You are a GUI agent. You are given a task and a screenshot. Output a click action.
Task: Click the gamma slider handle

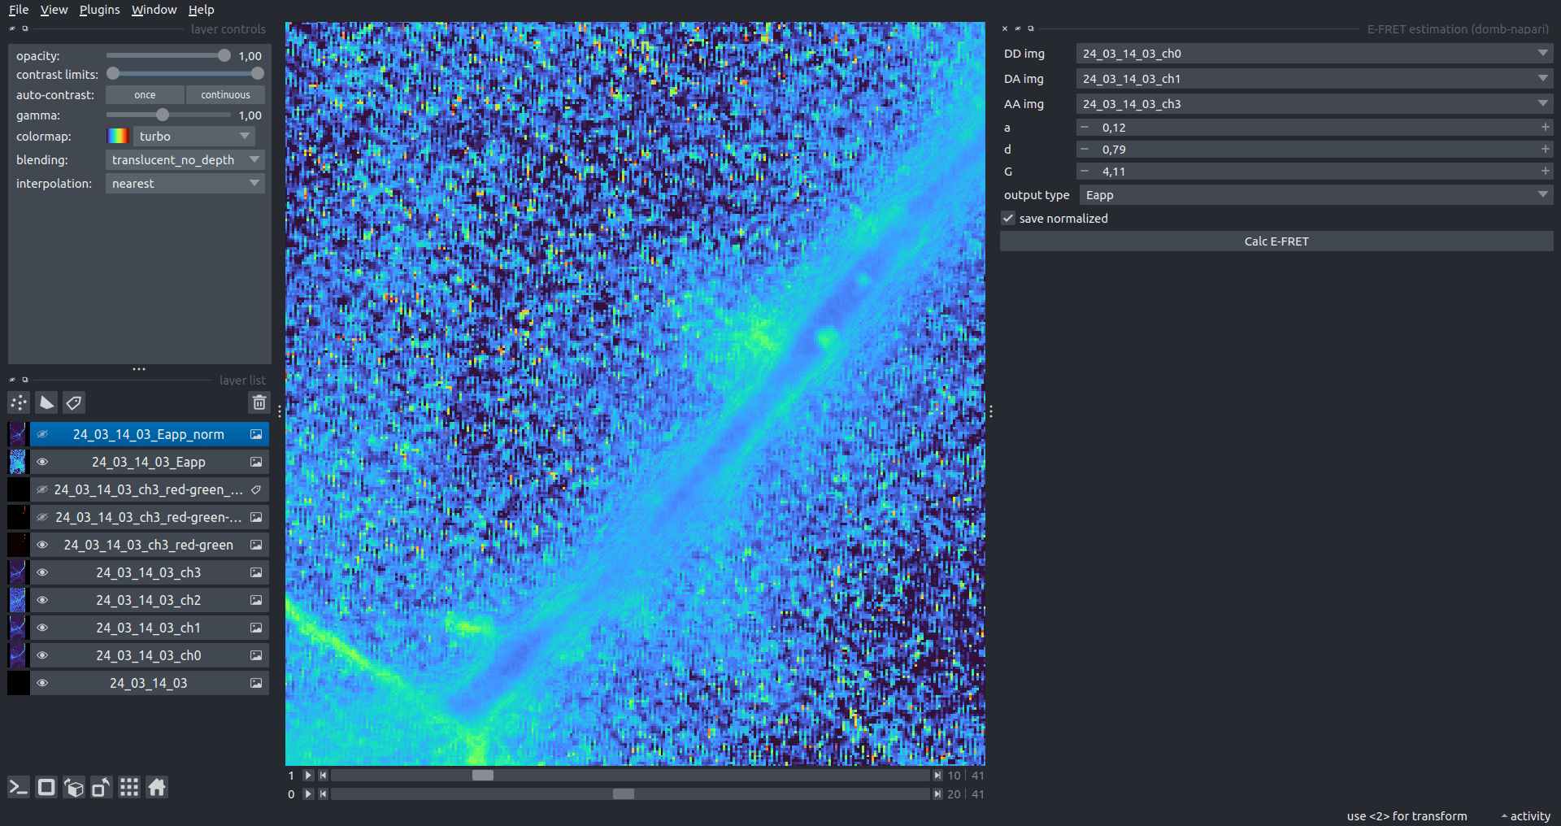pyautogui.click(x=163, y=115)
